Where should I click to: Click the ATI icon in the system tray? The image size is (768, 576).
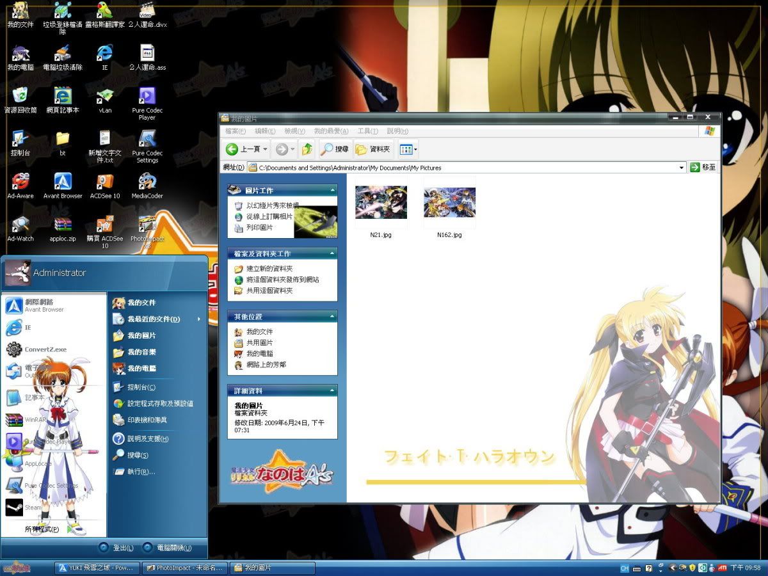tap(721, 568)
